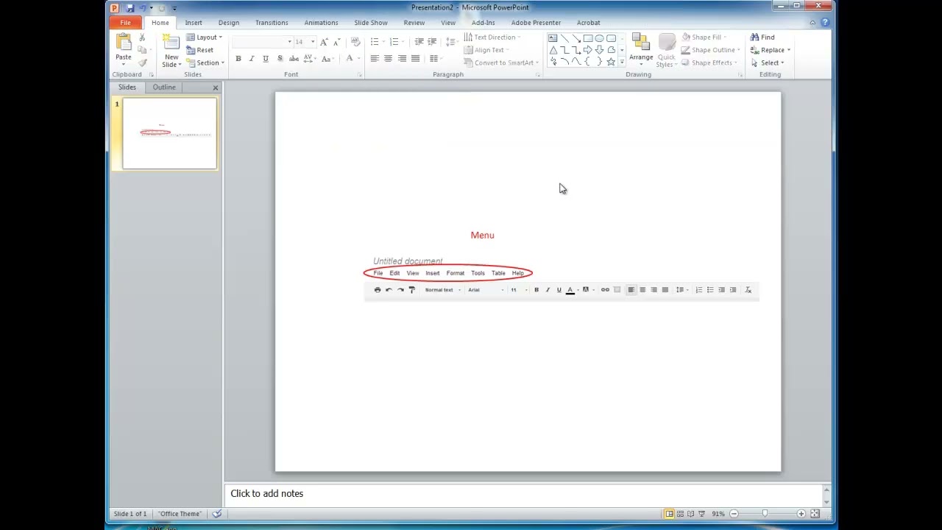This screenshot has height=530, width=942.
Task: Switch to the Outline pane tab
Action: pyautogui.click(x=164, y=88)
